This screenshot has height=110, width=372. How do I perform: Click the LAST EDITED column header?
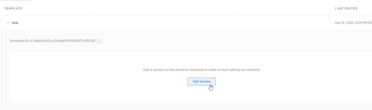346,8
